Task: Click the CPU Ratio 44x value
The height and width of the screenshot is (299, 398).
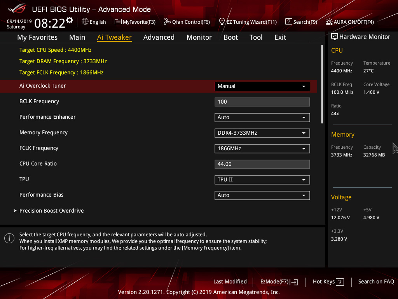Action: [x=335, y=114]
